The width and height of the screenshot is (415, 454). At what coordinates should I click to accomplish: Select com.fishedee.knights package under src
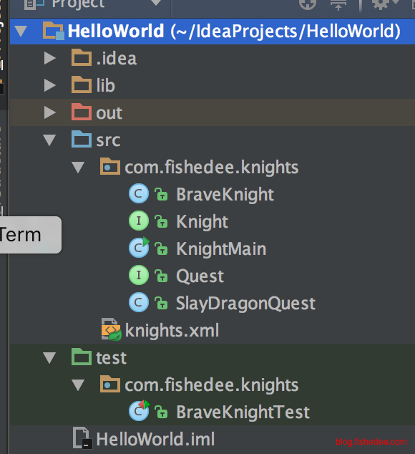click(212, 168)
